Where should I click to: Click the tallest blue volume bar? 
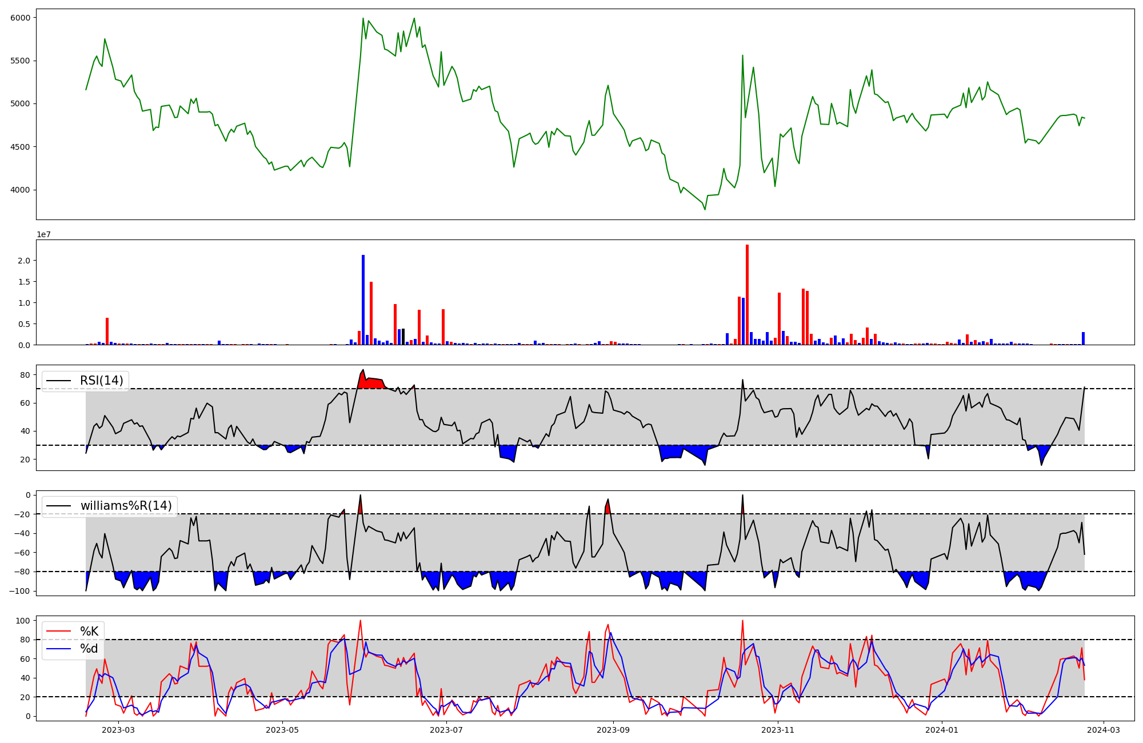[363, 299]
